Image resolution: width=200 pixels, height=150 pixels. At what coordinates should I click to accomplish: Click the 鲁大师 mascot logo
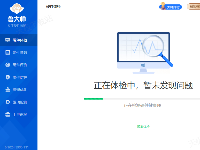17,9
